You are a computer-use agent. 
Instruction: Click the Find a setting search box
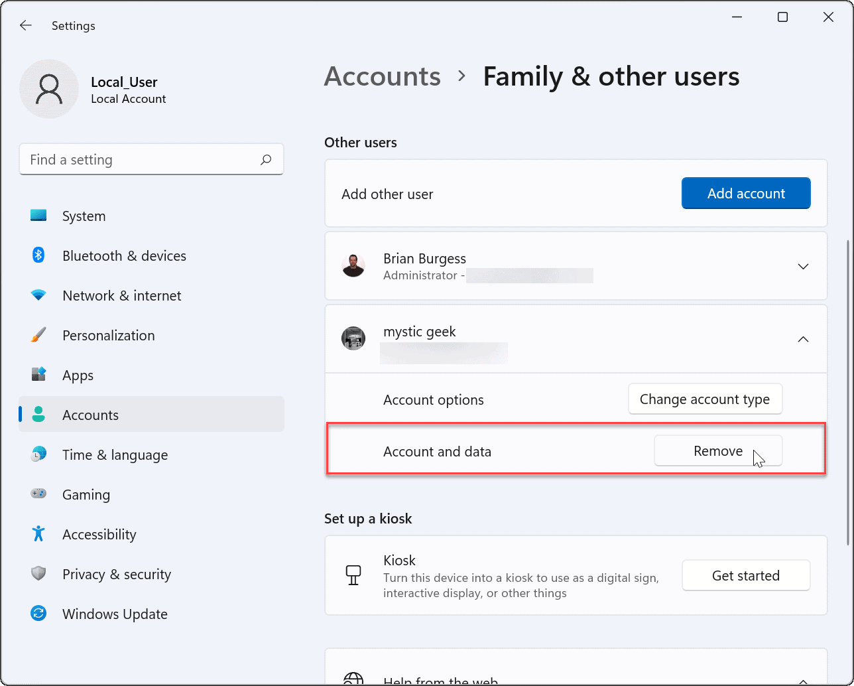[151, 159]
